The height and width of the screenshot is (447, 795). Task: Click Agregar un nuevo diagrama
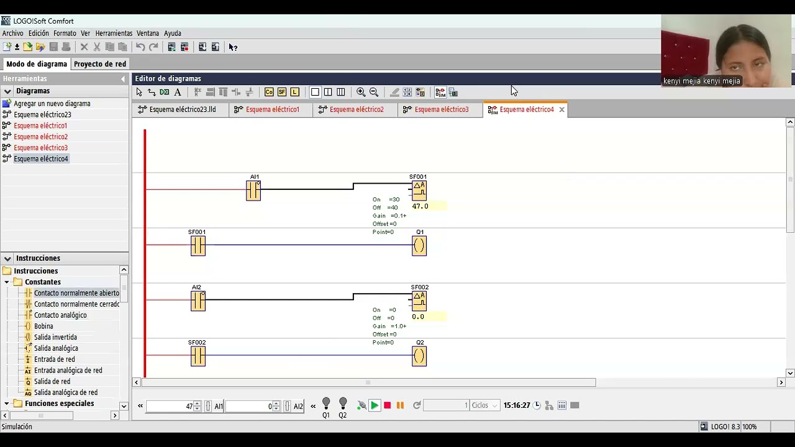coord(52,104)
